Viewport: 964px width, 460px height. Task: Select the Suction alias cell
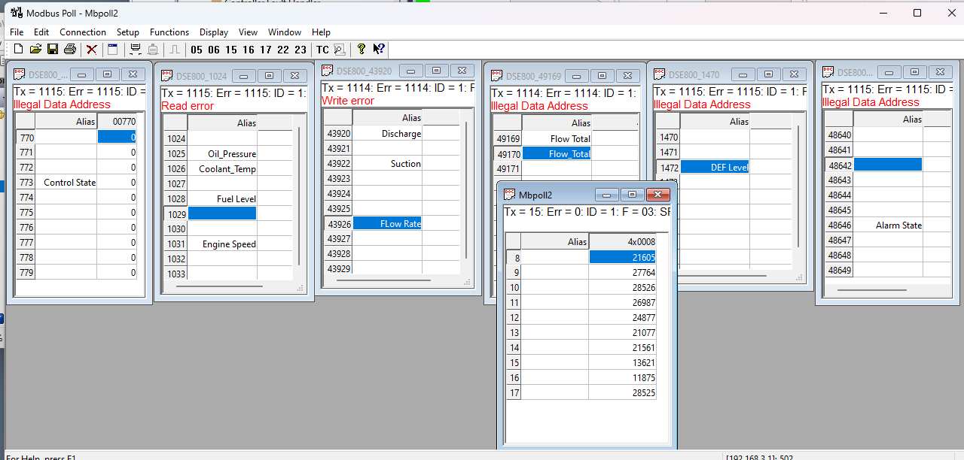387,164
